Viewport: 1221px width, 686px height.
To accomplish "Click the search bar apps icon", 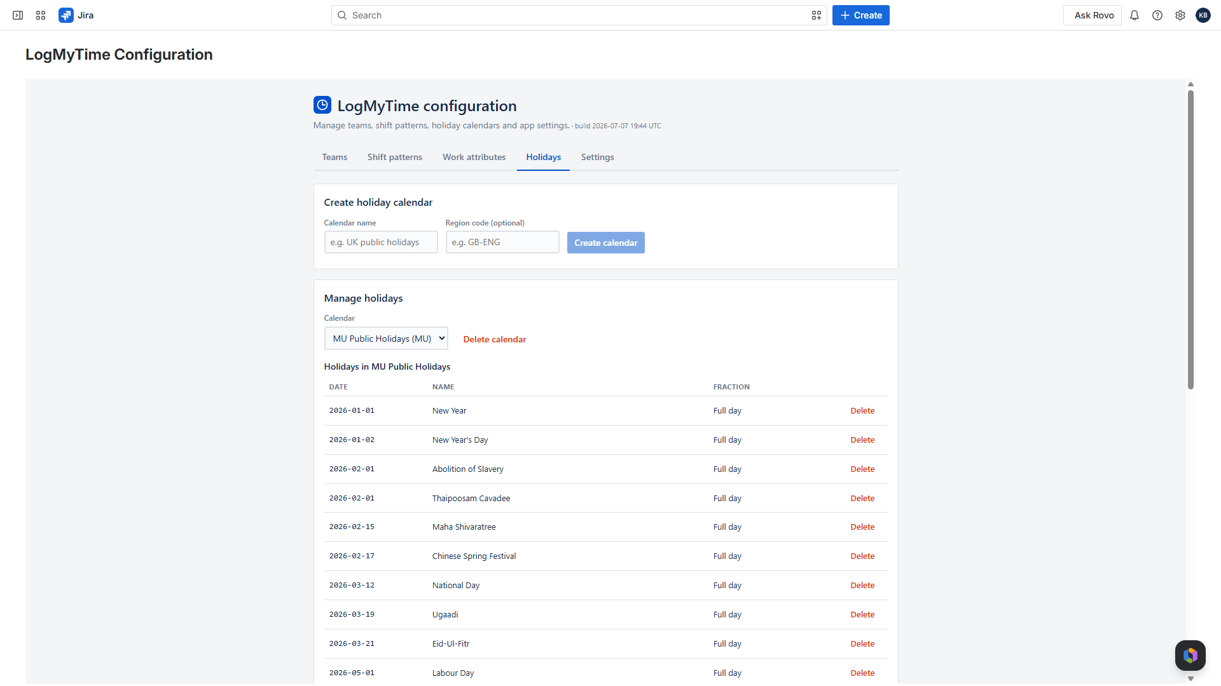I will (817, 15).
